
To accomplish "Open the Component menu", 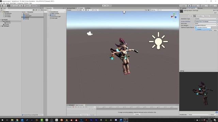I will coord(20,3).
